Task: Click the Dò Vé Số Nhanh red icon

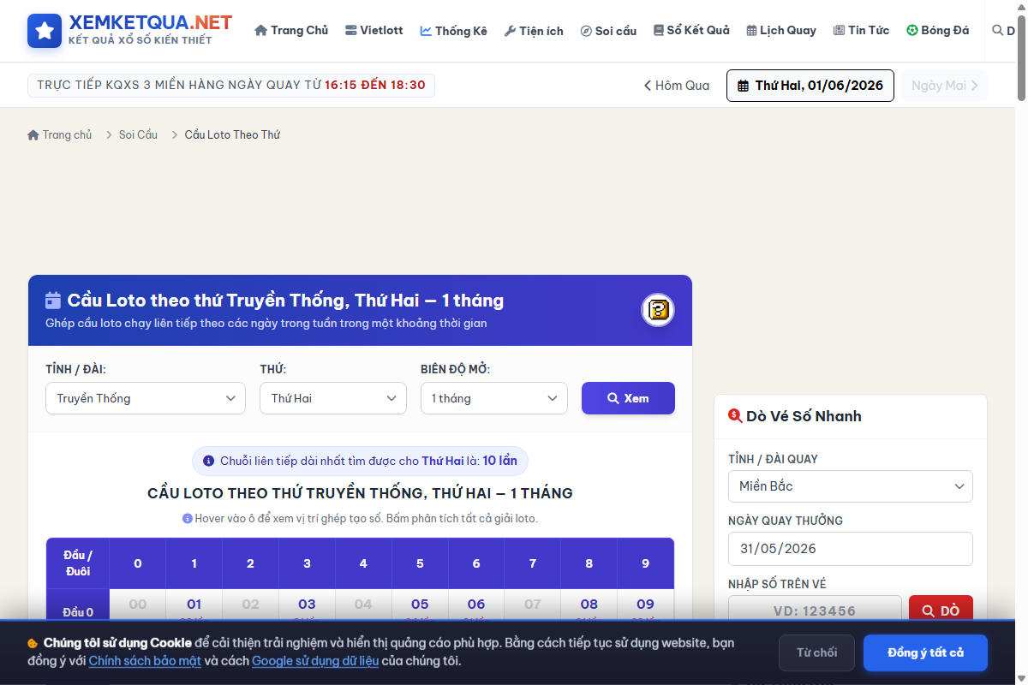Action: 735,416
